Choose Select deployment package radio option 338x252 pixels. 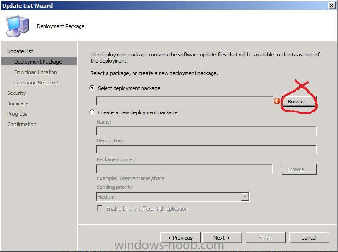coord(92,88)
